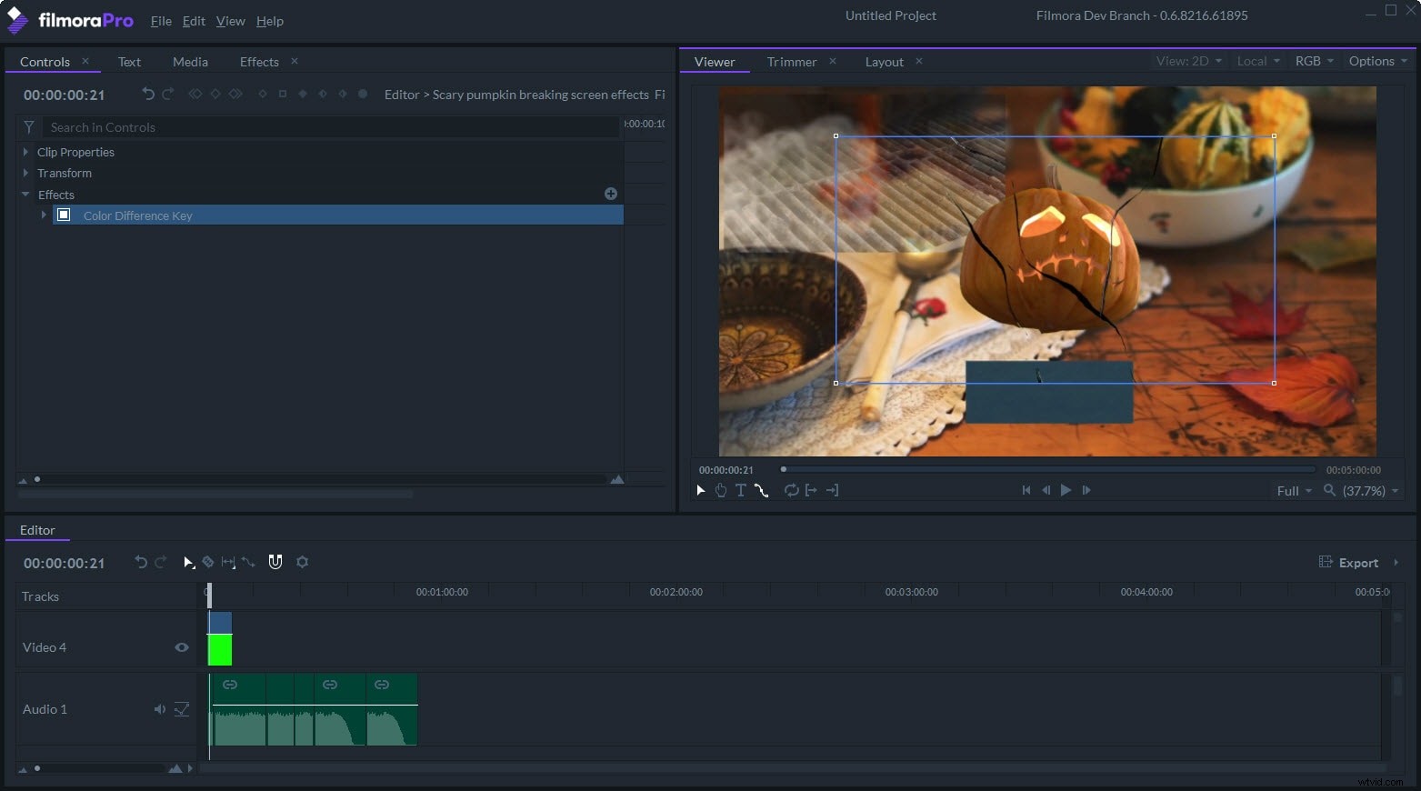Add an effect with the plus icon next to Effects
The width and height of the screenshot is (1421, 791).
(610, 194)
